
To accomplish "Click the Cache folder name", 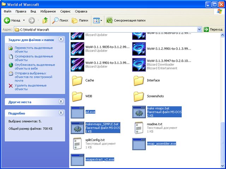I will [x=90, y=80].
